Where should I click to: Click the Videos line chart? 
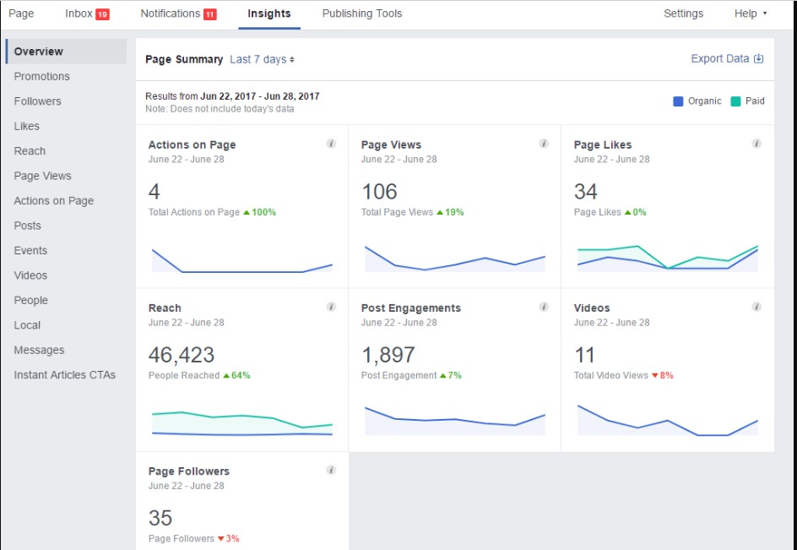tap(667, 420)
